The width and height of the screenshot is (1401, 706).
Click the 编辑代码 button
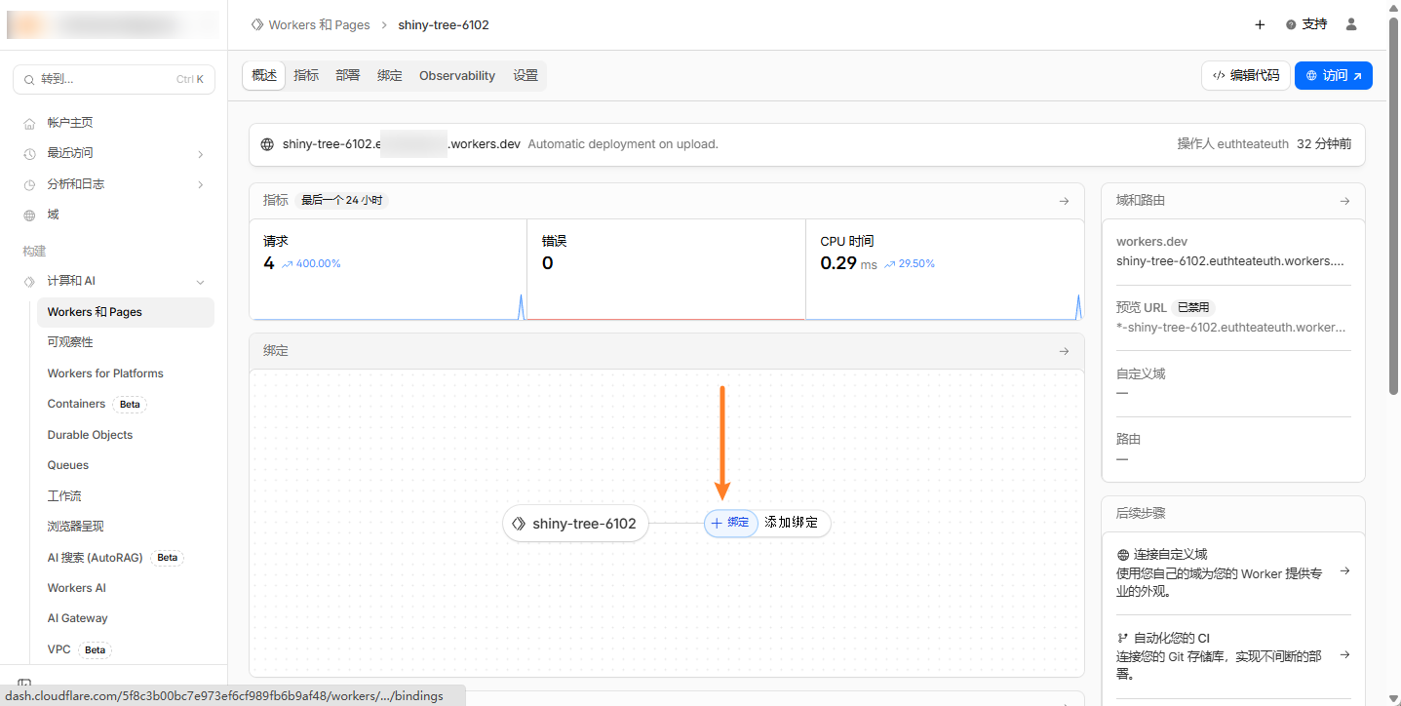(1245, 75)
